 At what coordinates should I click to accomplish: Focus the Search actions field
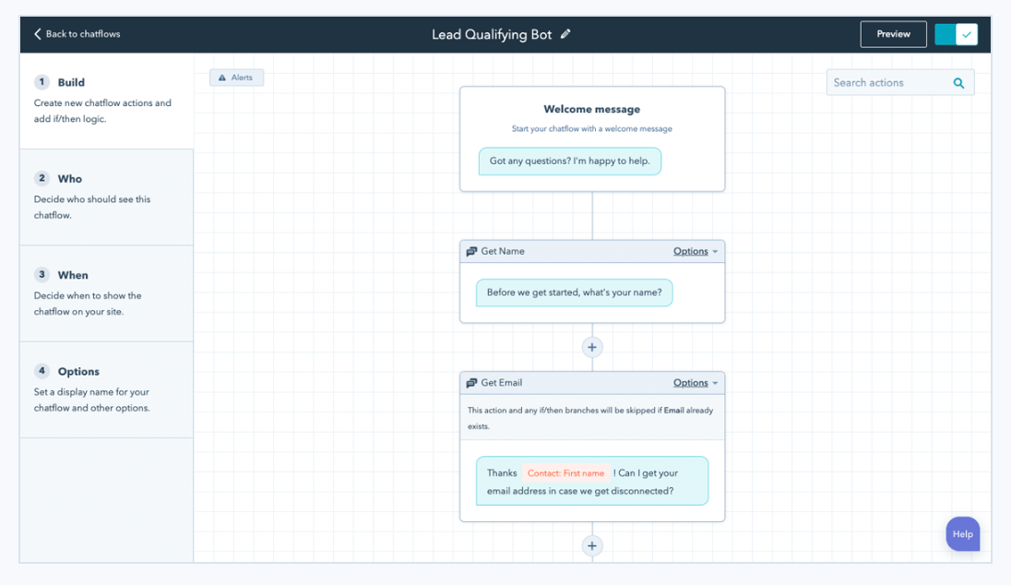click(887, 83)
